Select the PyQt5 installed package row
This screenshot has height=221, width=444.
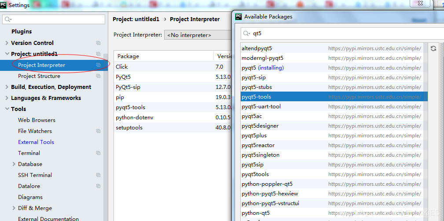(173, 77)
